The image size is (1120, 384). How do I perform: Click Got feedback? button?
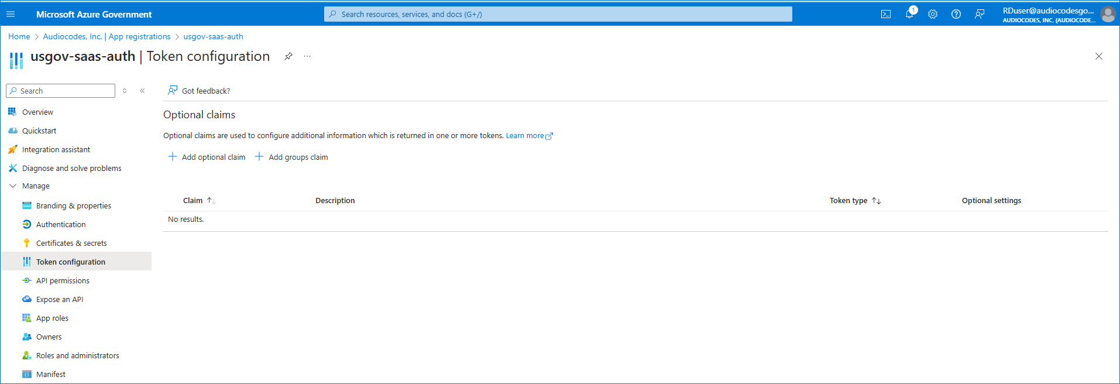199,91
